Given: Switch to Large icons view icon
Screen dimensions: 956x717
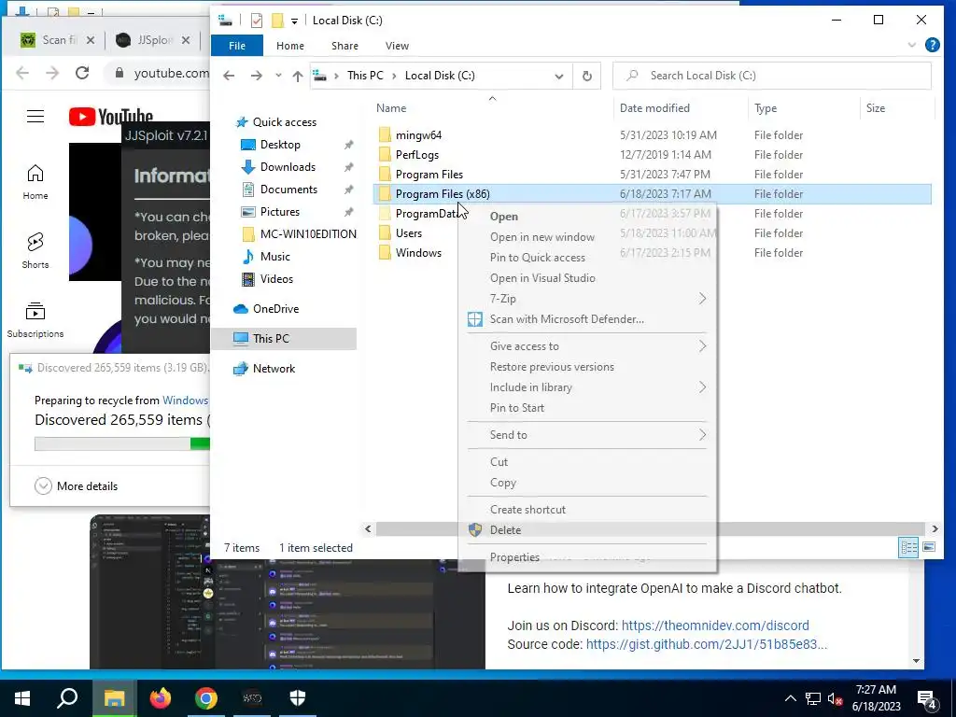Looking at the screenshot, I should coord(929,547).
